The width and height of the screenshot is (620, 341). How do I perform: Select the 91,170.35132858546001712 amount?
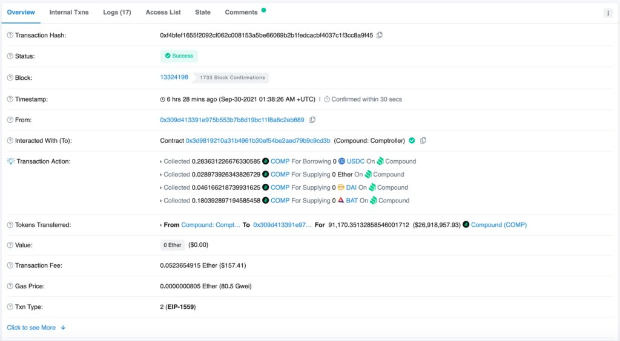click(x=369, y=224)
